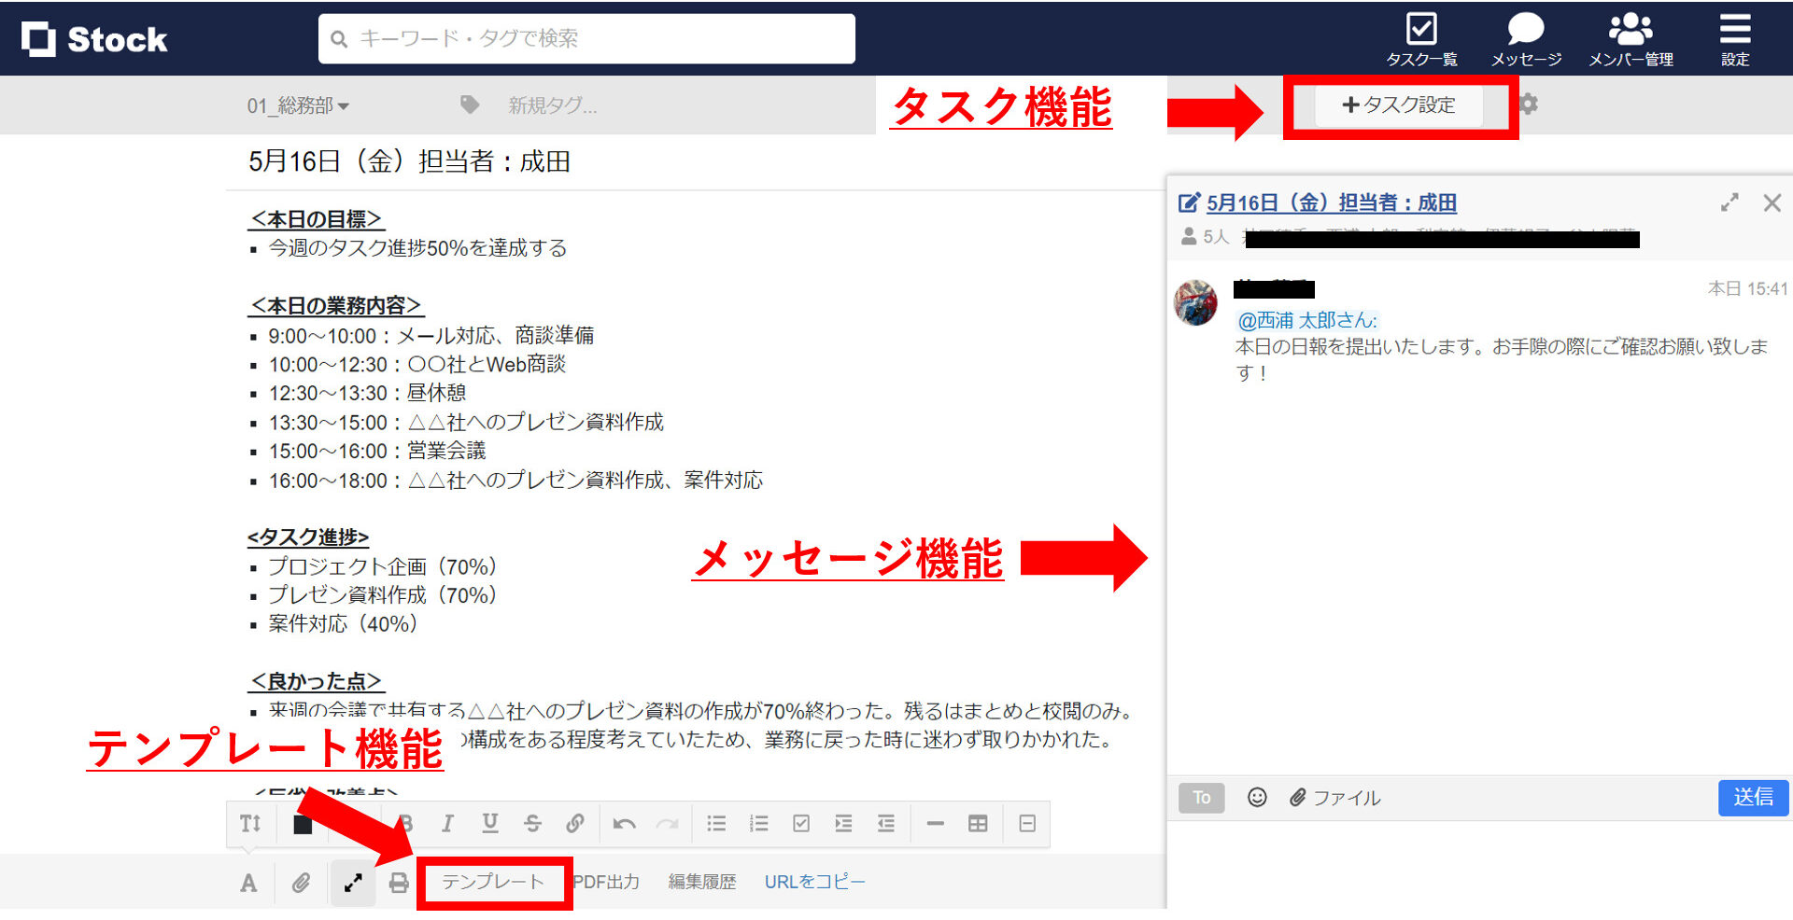This screenshot has height=920, width=1793.
Task: Select the bold formatting icon
Action: pos(406,824)
